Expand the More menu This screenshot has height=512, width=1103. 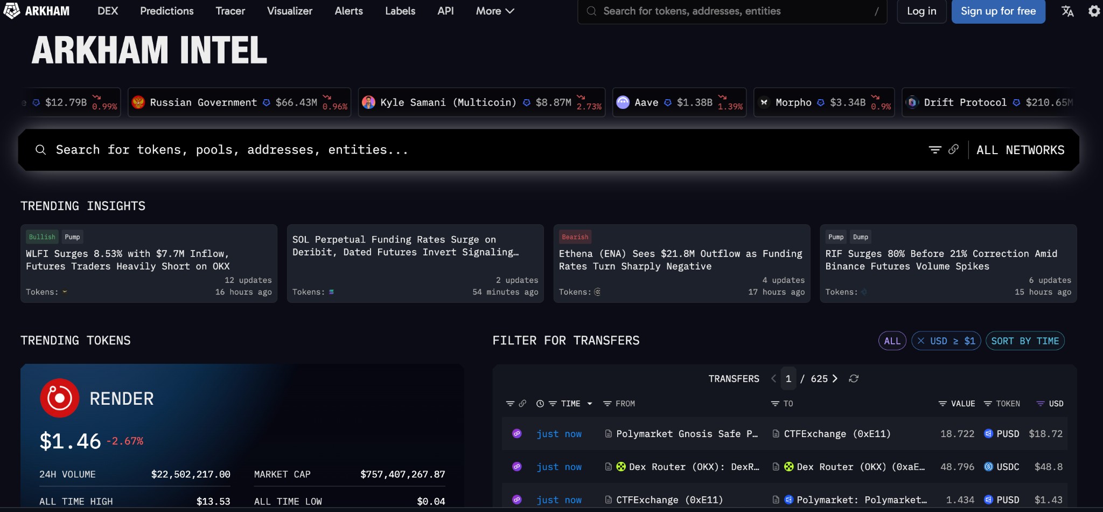coord(495,11)
